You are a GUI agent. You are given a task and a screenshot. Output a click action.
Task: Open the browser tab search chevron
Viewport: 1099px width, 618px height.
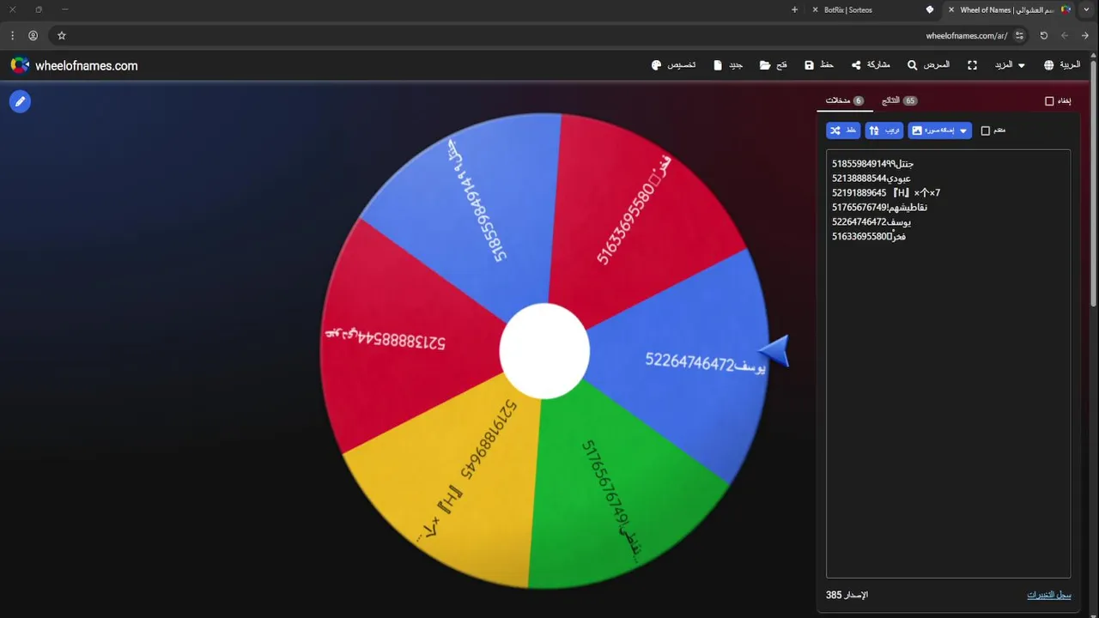pos(1086,9)
